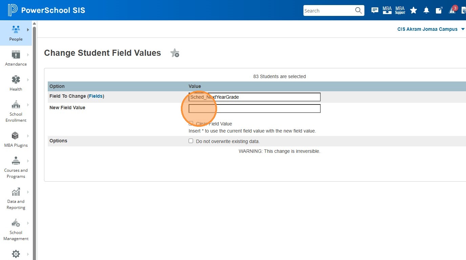Expand the People sidebar menu
Viewport: 466px width, 260px height.
click(x=16, y=33)
